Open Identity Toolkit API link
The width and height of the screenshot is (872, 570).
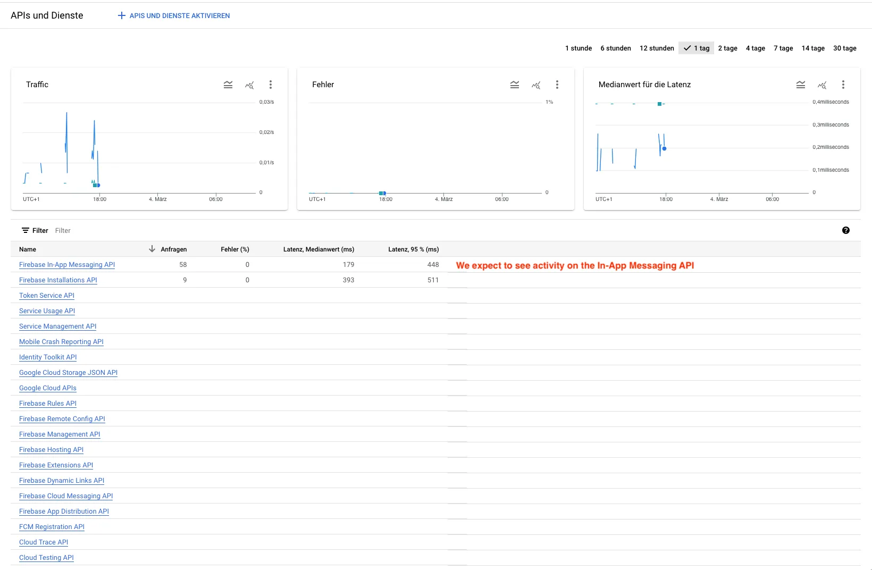coord(48,357)
